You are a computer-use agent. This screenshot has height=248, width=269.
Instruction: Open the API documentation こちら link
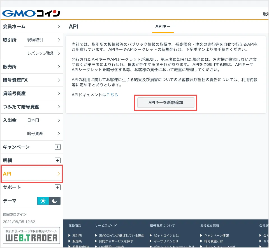[112, 95]
